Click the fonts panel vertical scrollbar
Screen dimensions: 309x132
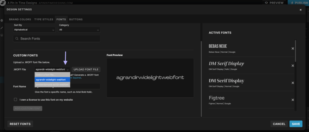[x=201, y=79]
